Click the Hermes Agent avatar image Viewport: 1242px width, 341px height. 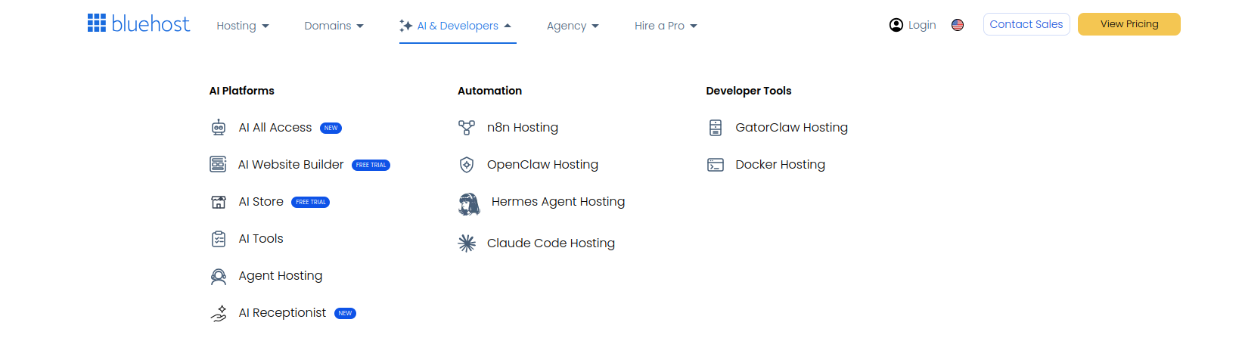coord(469,204)
